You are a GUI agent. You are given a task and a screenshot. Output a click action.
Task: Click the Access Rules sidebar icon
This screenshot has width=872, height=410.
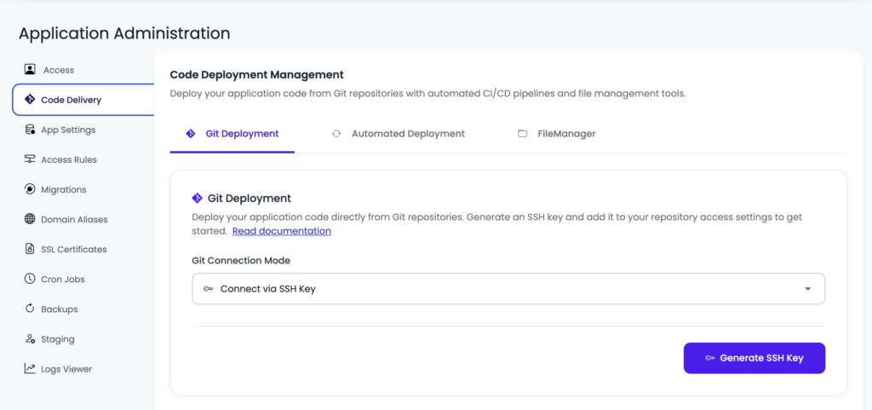[30, 159]
